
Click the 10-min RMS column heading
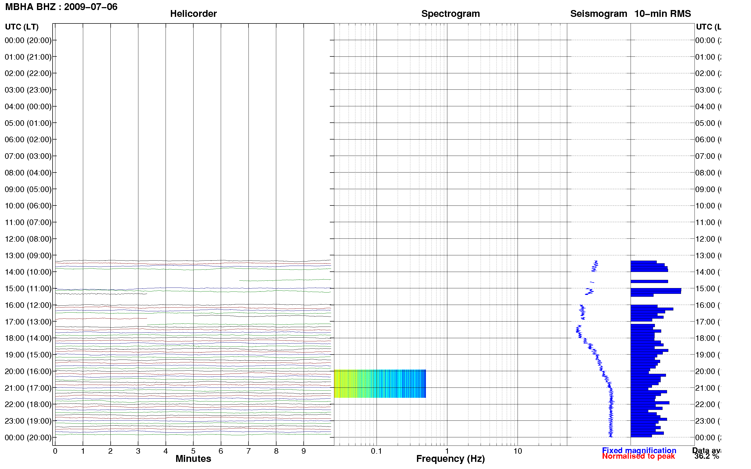click(662, 14)
